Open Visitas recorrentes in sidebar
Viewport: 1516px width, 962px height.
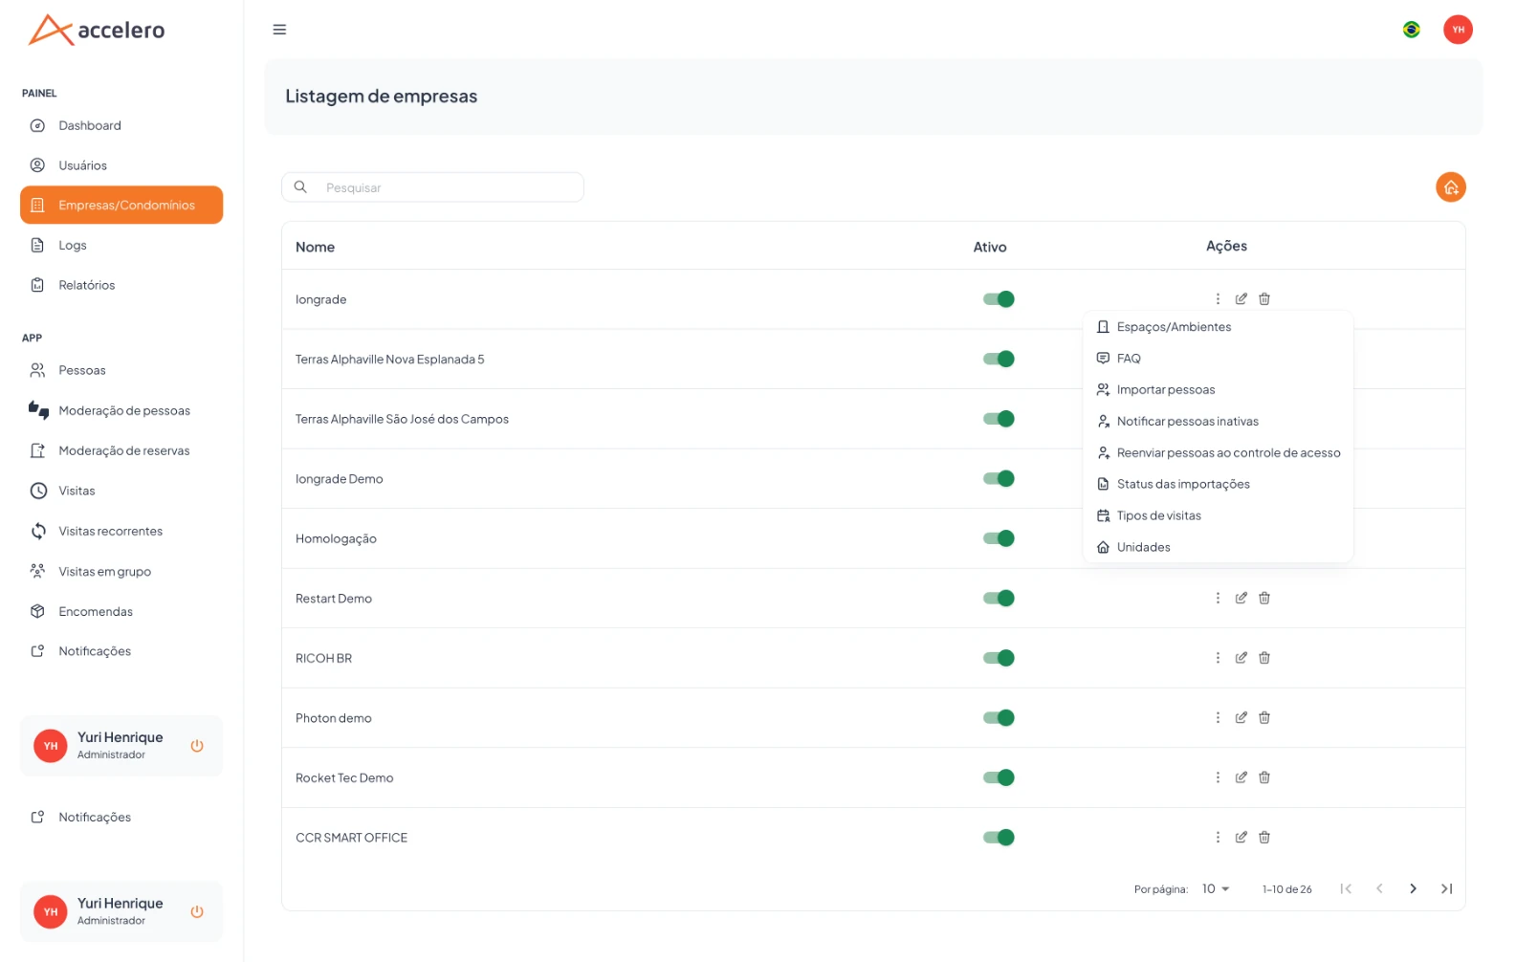click(121, 532)
